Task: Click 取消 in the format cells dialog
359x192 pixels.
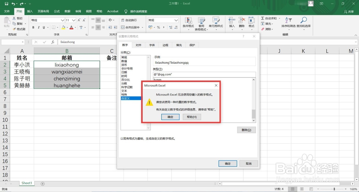Action: coord(249,163)
